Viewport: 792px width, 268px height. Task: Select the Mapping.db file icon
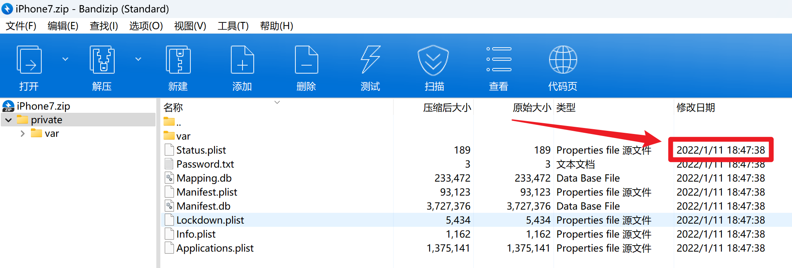tap(169, 178)
